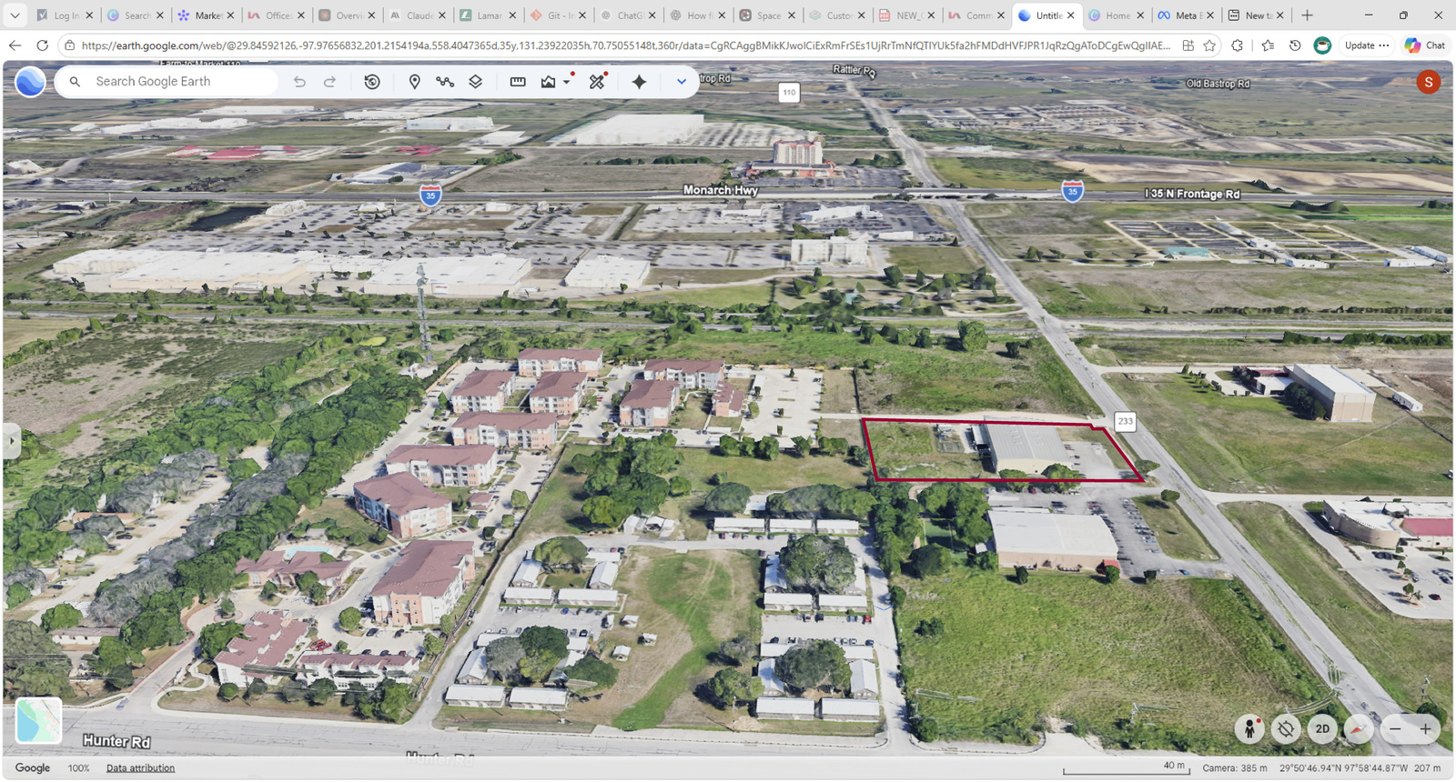1456x782 pixels.
Task: Expand the overlay tool dropdown arrow
Action: point(567,82)
